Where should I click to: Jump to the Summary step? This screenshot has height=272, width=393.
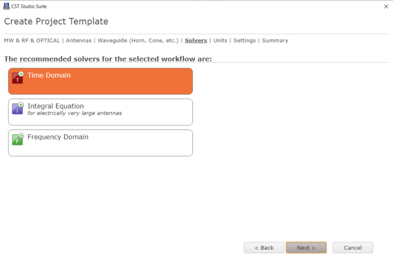(x=275, y=41)
